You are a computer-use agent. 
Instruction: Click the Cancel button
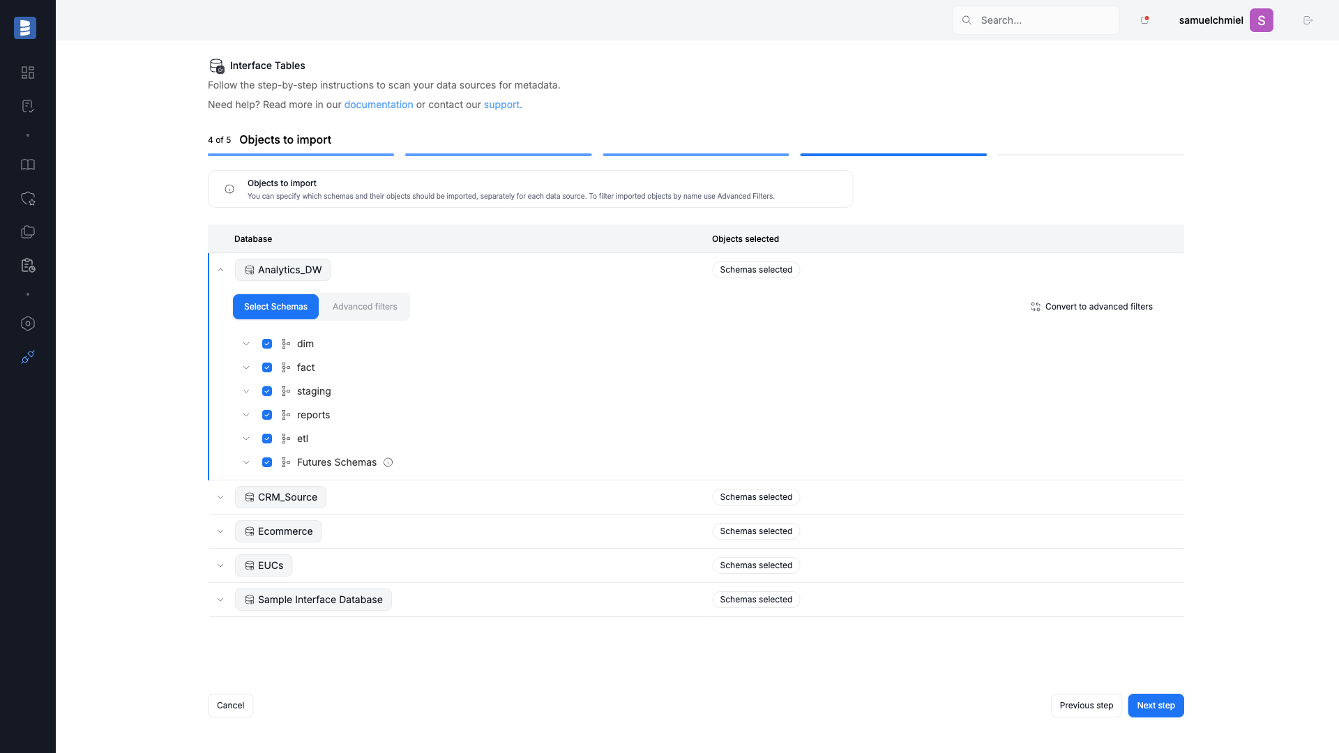[230, 706]
